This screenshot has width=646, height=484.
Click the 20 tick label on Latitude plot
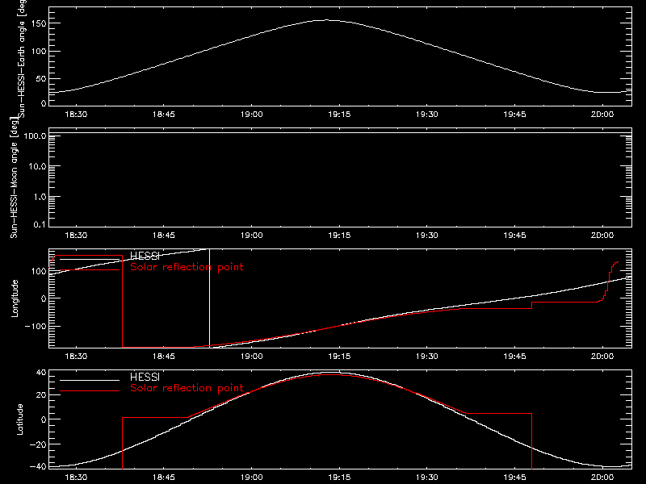(41, 394)
